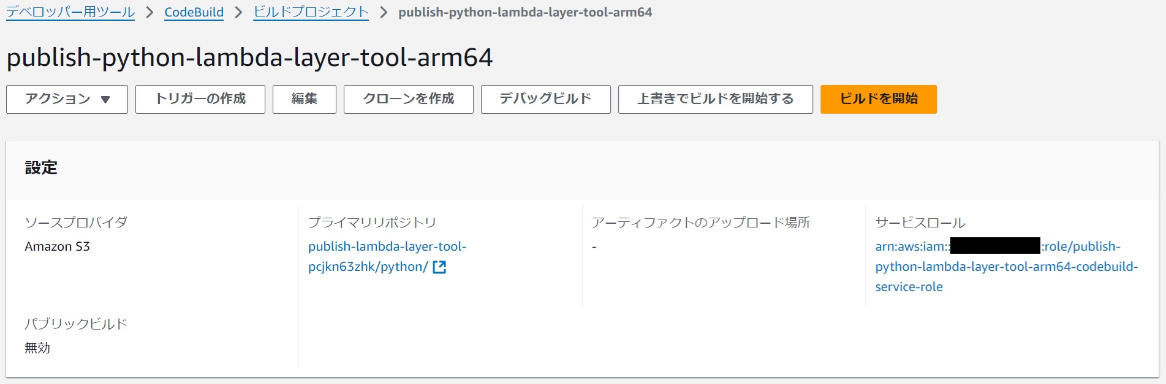Select the Amazon S3 source provider value
This screenshot has height=384, width=1166.
pos(57,246)
